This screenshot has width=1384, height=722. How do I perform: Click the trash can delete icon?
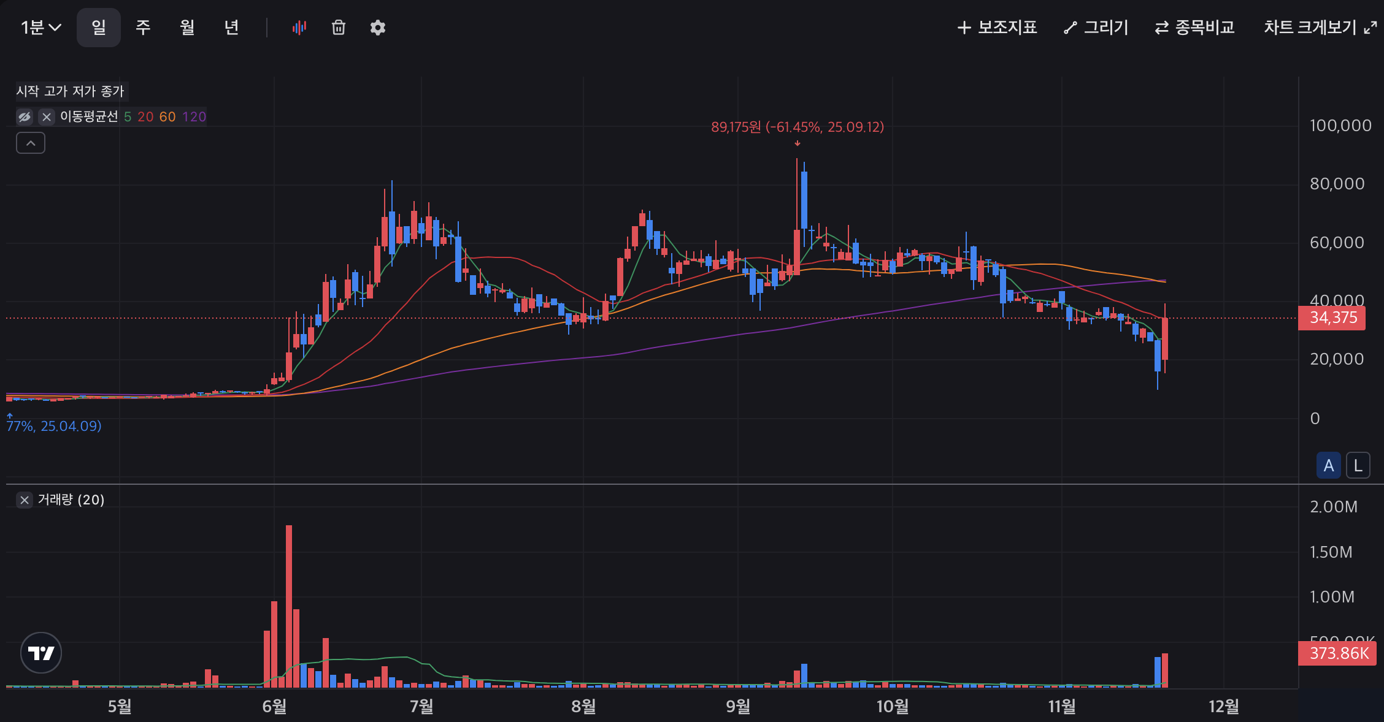coord(339,28)
